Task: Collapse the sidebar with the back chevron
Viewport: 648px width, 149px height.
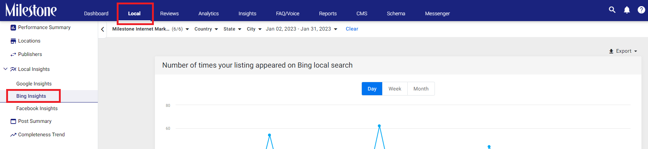Action: pyautogui.click(x=103, y=29)
